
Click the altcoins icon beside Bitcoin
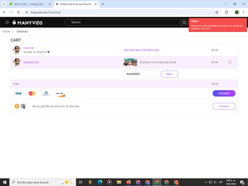pos(23,106)
